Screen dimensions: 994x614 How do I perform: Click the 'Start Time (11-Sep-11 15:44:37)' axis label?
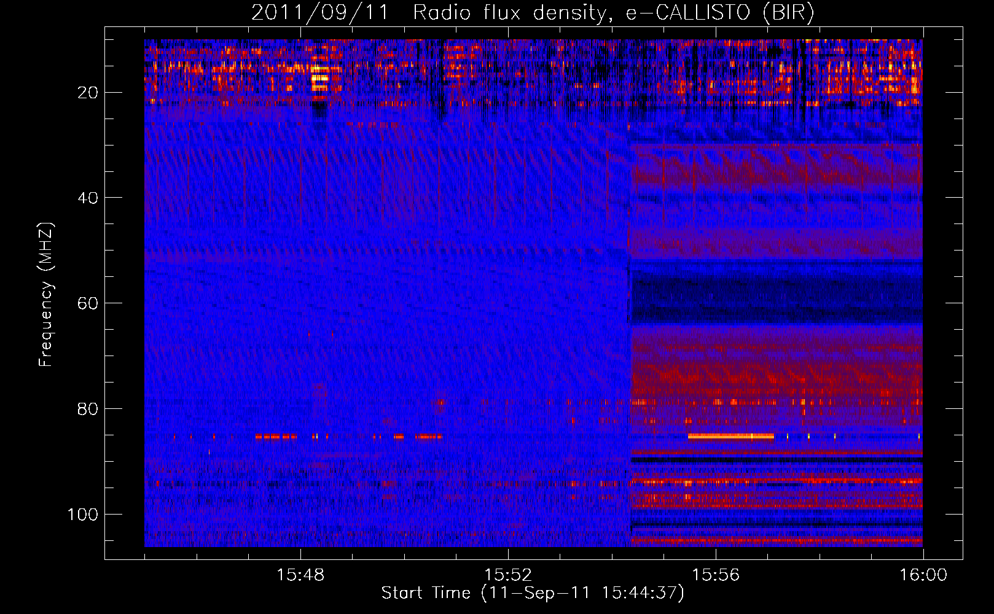coord(533,593)
